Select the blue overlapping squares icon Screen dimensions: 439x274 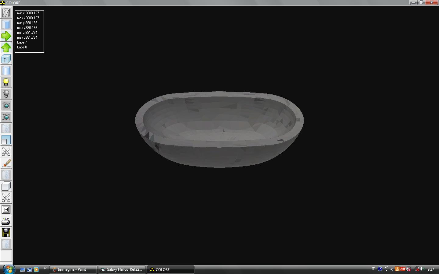click(x=6, y=140)
